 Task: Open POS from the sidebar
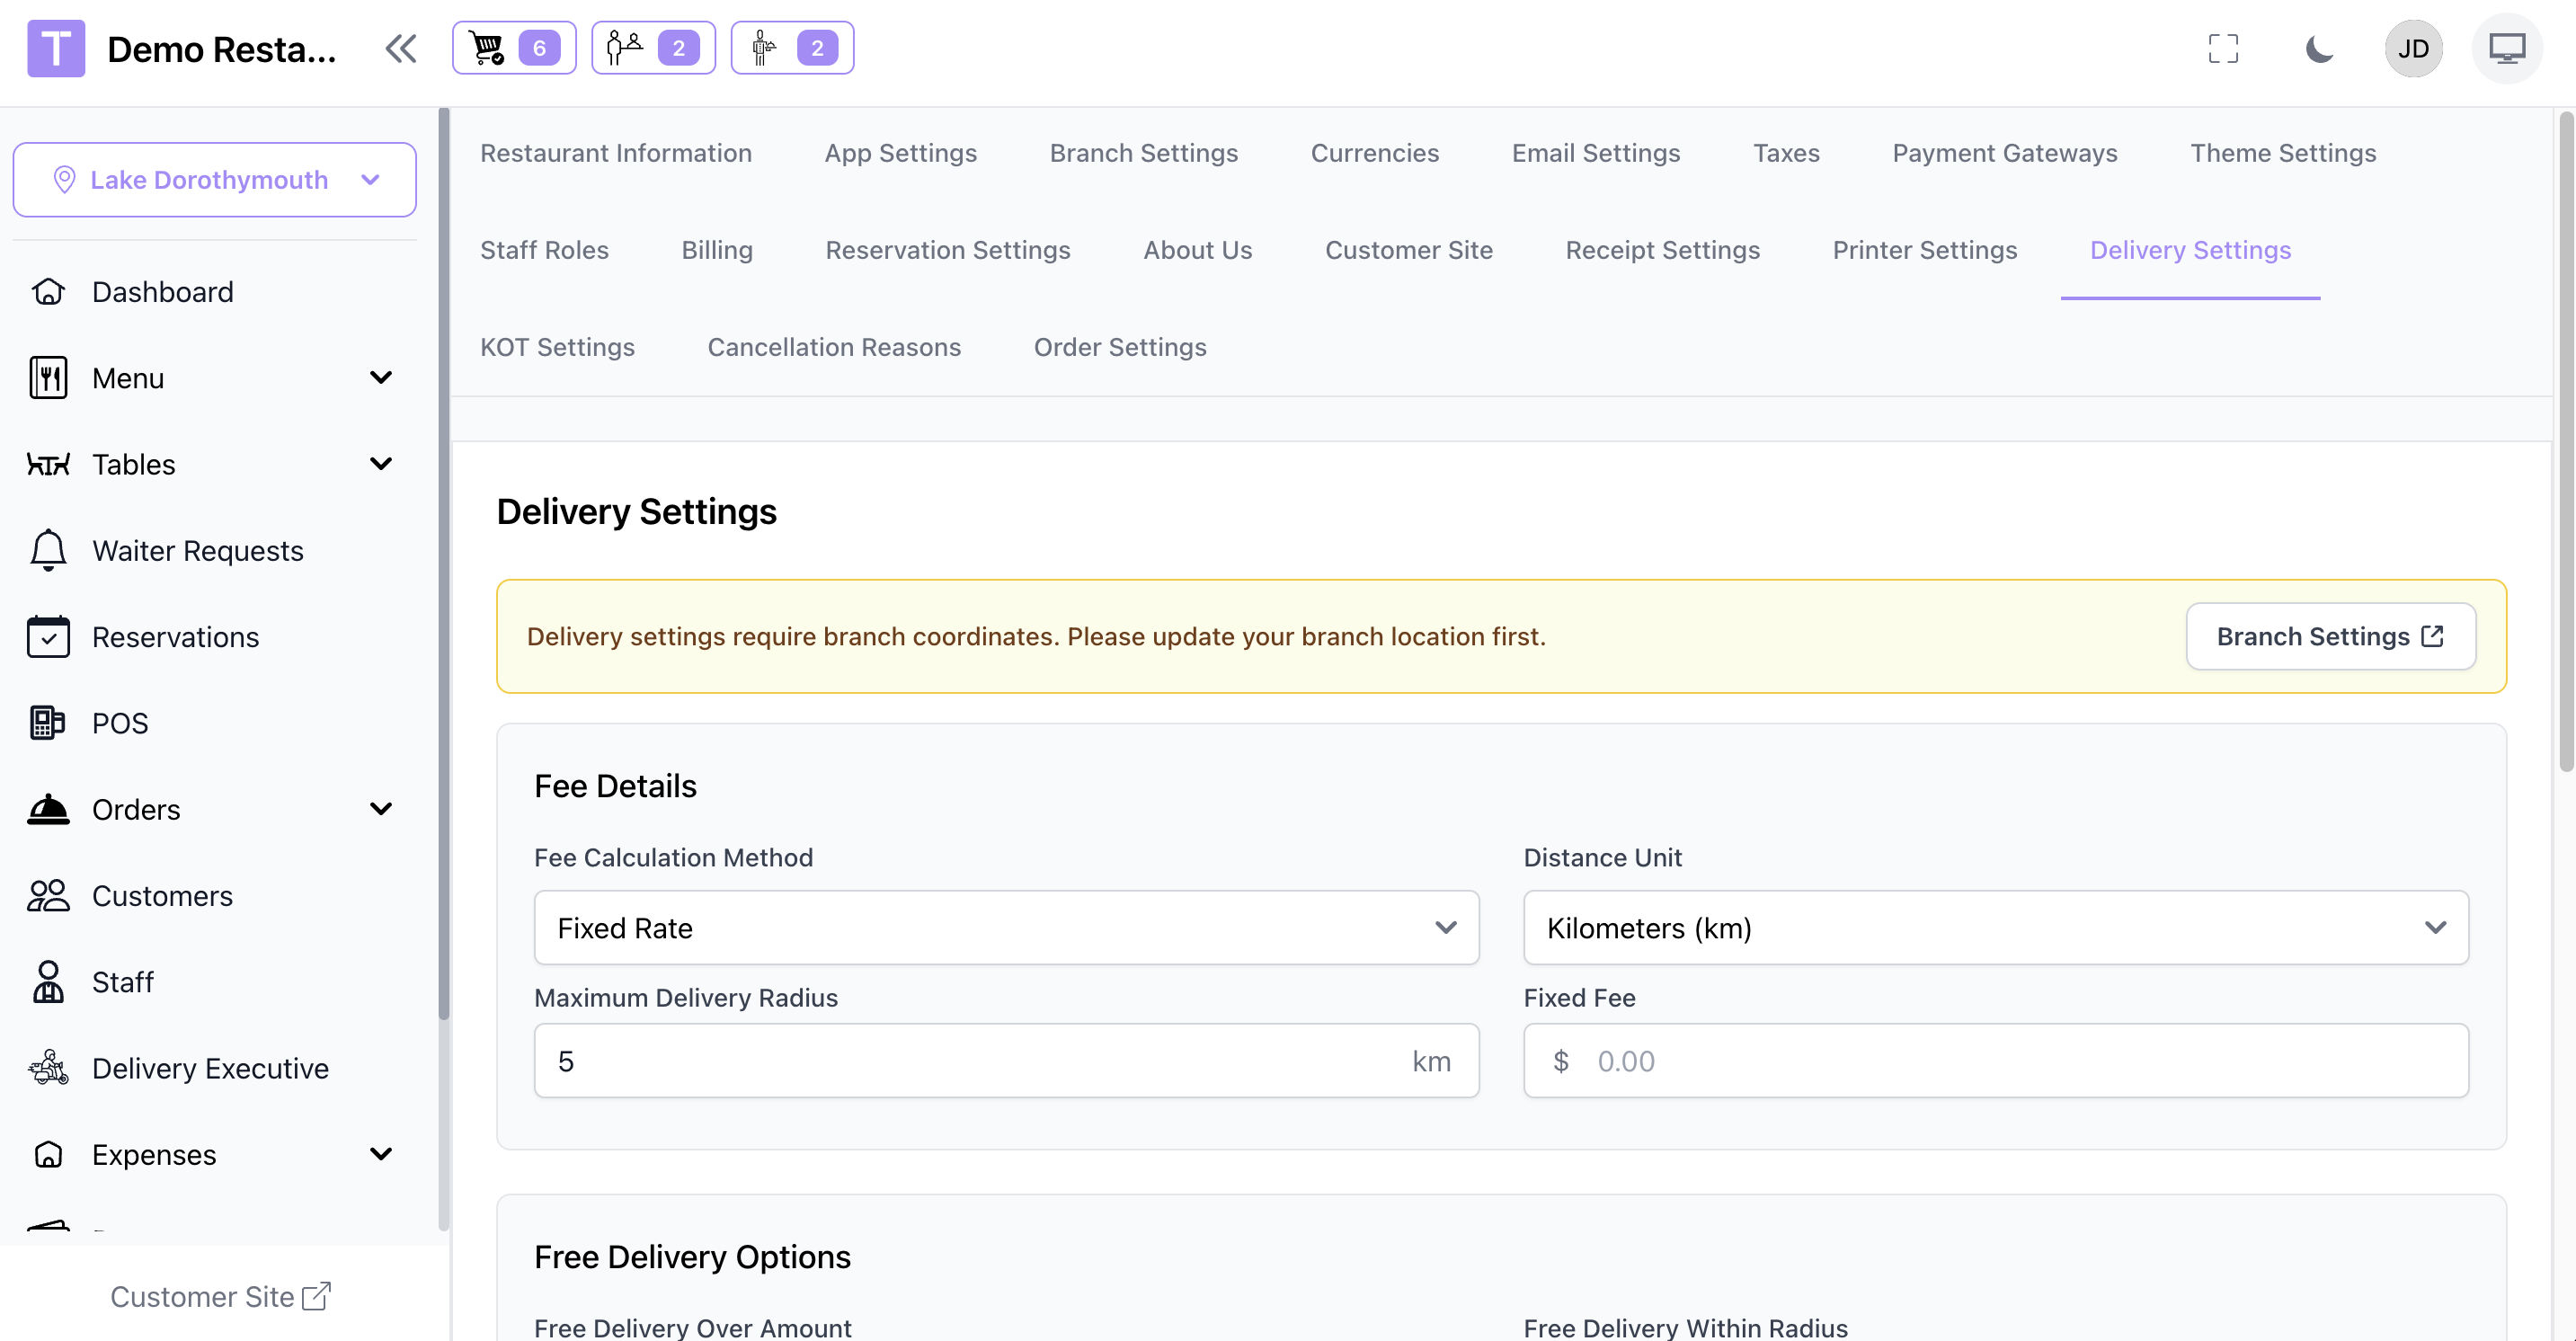[x=120, y=723]
